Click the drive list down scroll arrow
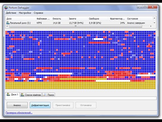 [154, 23]
